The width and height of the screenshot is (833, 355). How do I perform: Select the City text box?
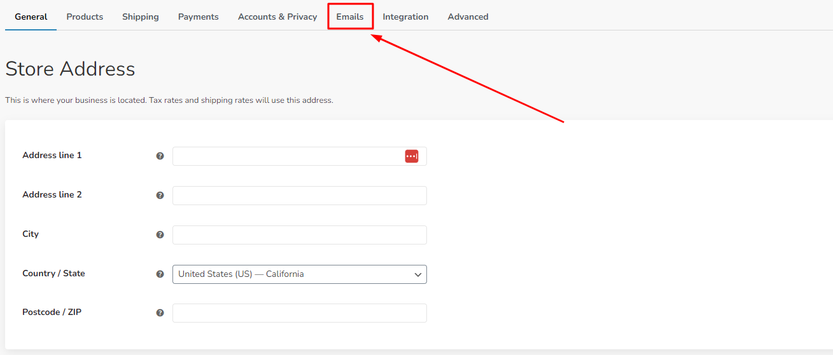pyautogui.click(x=299, y=235)
